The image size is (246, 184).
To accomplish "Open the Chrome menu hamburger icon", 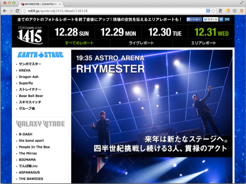I will [x=241, y=11].
